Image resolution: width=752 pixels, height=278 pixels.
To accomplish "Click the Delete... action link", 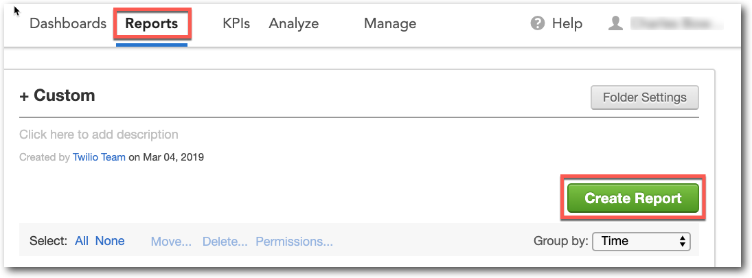I will pyautogui.click(x=225, y=242).
